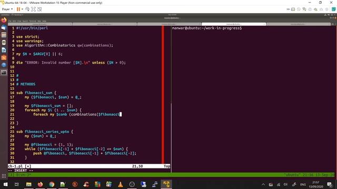Click the 'use strict;' line in vim
The image size is (337, 189).
pyautogui.click(x=28, y=37)
